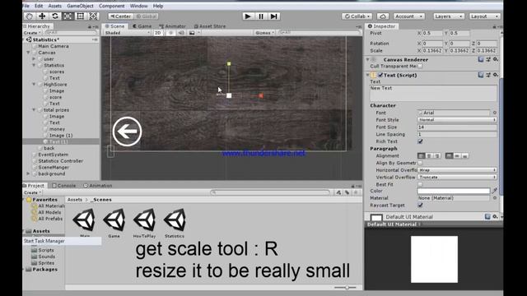Disable the Text (Script) component checkbox
The width and height of the screenshot is (527, 296).
click(x=380, y=75)
